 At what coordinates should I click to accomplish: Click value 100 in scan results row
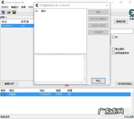(x=23, y=26)
